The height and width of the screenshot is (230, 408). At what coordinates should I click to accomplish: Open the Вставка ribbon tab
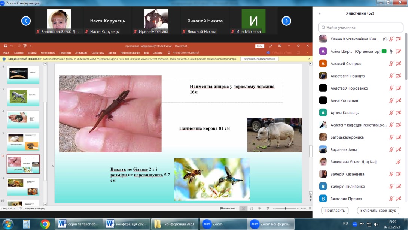(32, 53)
